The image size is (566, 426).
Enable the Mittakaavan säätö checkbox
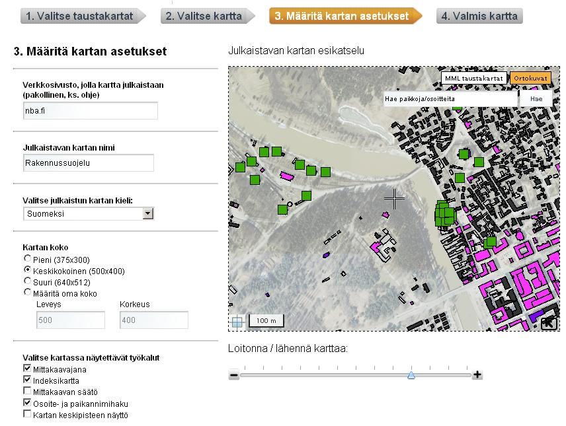(27, 390)
